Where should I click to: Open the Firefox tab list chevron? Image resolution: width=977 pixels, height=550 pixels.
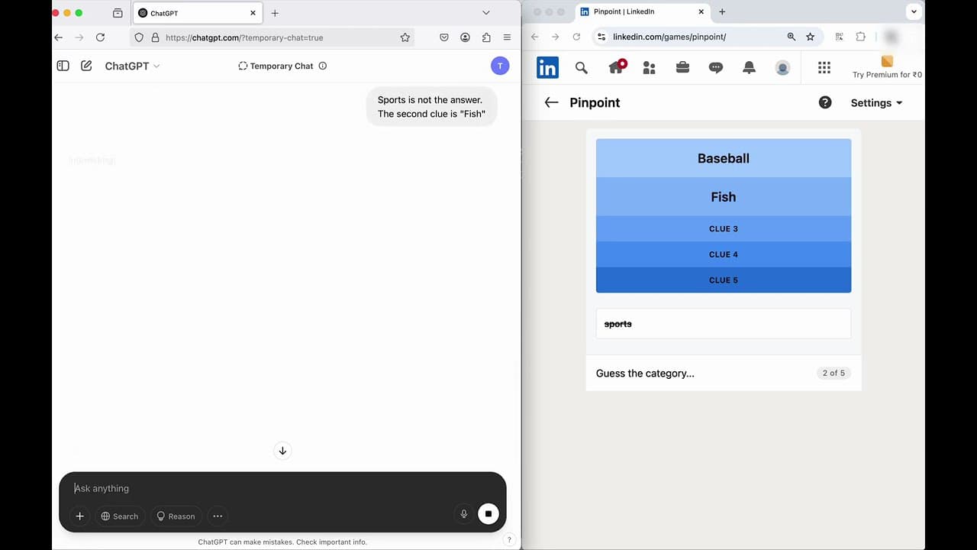pos(486,12)
